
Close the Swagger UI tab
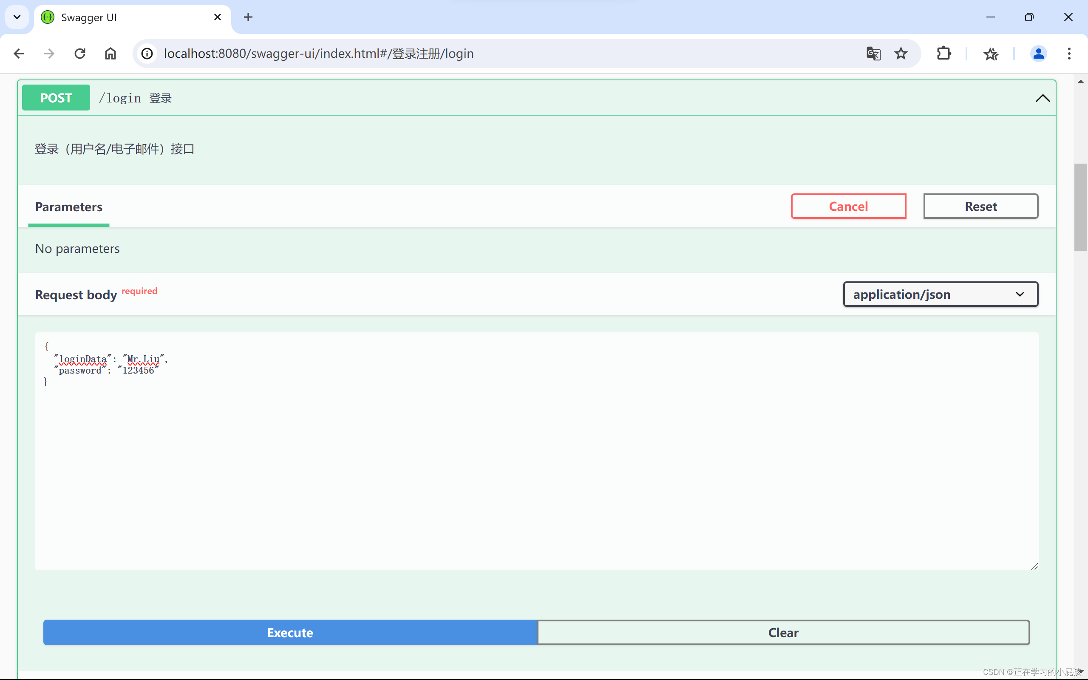pyautogui.click(x=218, y=17)
